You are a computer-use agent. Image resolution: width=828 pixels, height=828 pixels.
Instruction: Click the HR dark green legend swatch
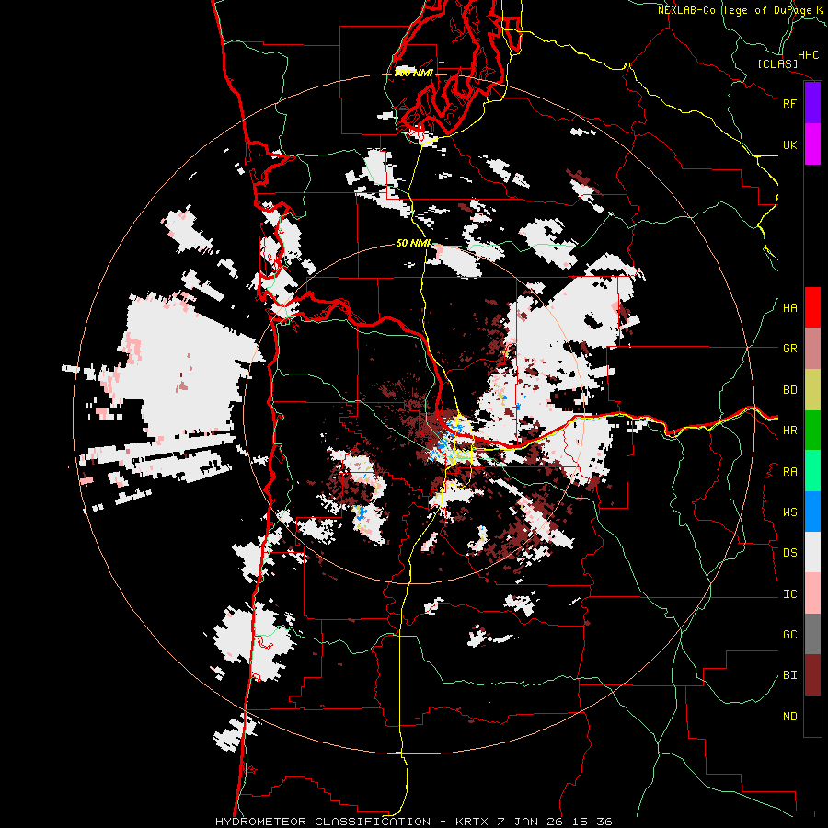(812, 431)
